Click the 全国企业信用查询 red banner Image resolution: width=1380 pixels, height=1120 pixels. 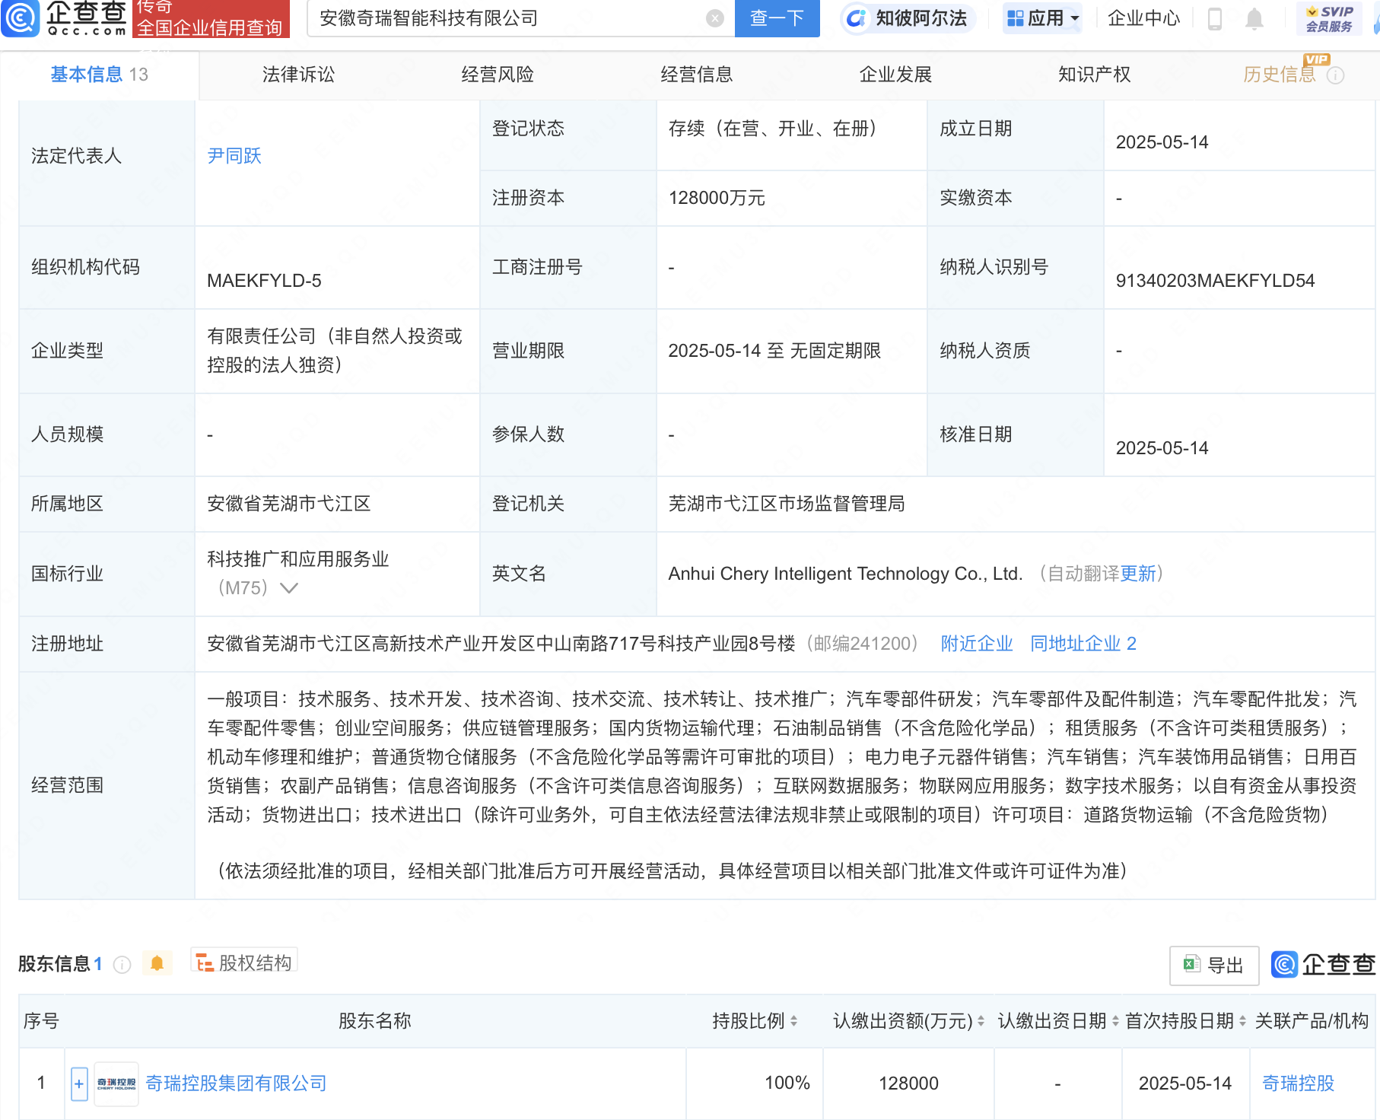[x=211, y=18]
